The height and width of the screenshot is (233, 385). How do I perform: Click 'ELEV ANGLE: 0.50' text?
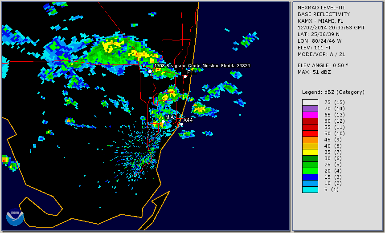[x=323, y=65]
